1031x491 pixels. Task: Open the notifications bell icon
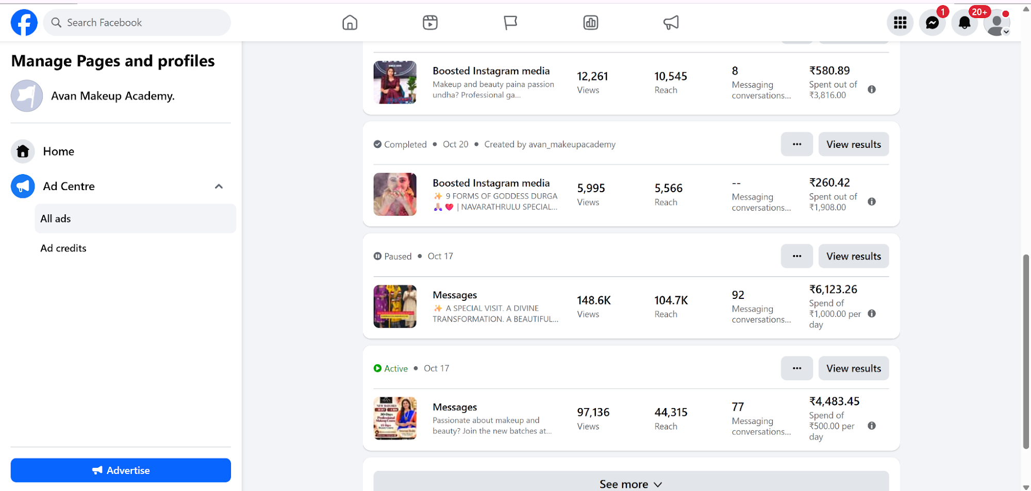965,23
